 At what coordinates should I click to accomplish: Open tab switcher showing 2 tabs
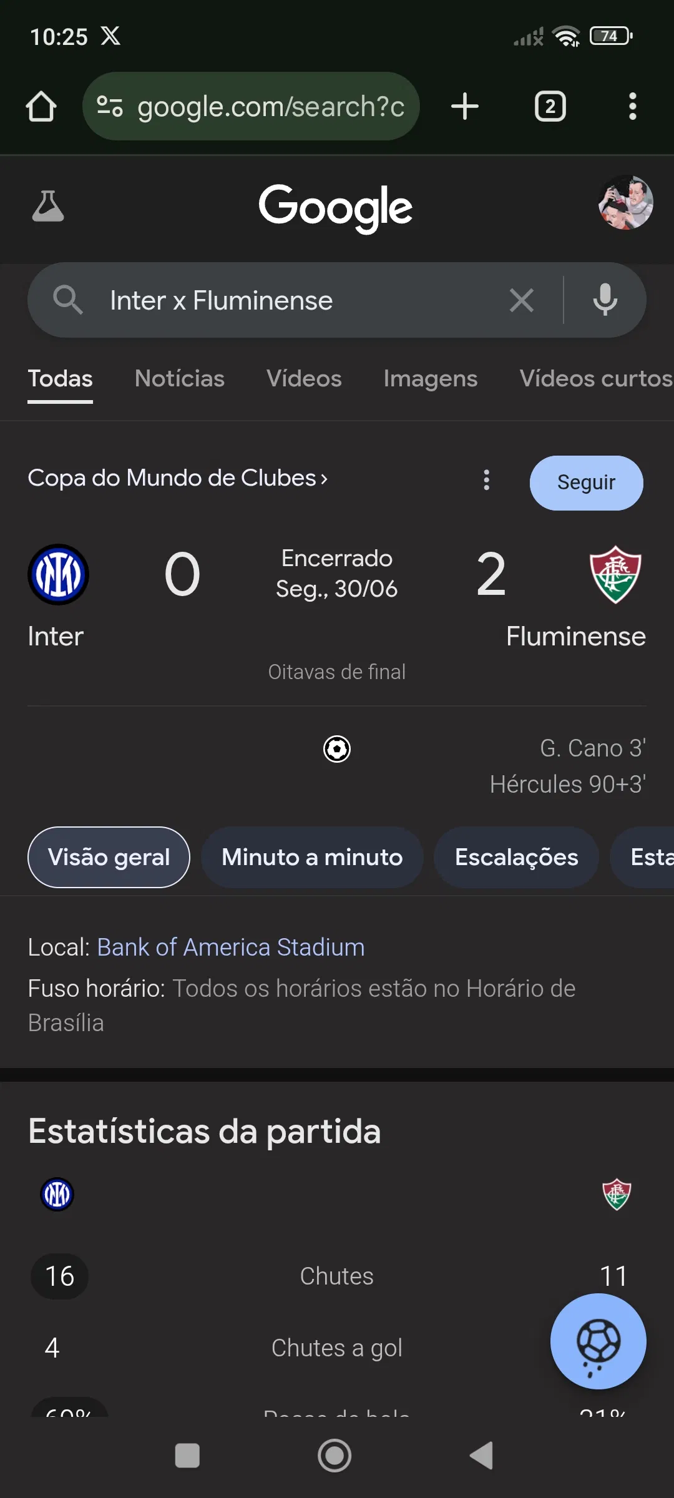coord(550,106)
